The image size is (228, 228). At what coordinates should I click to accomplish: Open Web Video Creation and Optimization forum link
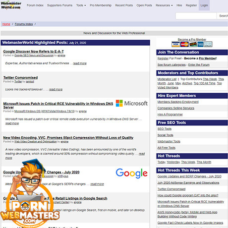tap(36, 142)
